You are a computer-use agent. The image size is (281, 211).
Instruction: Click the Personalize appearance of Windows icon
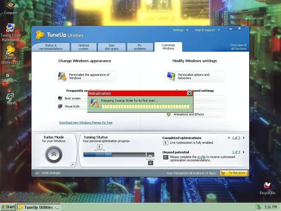[x=62, y=76]
